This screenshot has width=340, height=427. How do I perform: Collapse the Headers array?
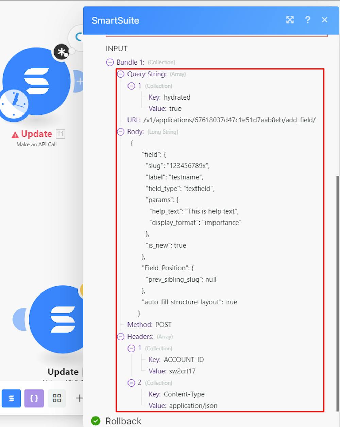pos(120,337)
